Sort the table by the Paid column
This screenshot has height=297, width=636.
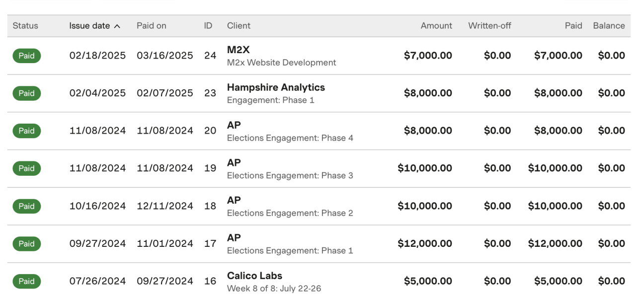[573, 25]
